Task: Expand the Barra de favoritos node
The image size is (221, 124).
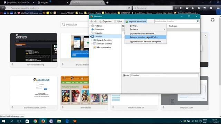Action: (92, 40)
